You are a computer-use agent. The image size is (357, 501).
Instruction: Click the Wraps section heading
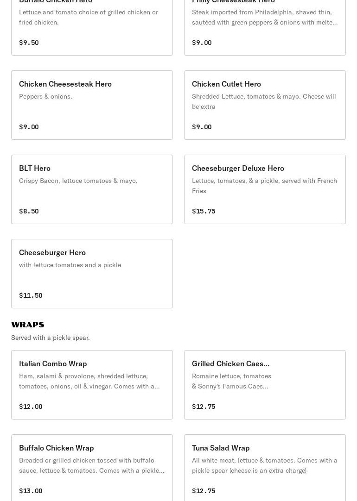(x=28, y=325)
